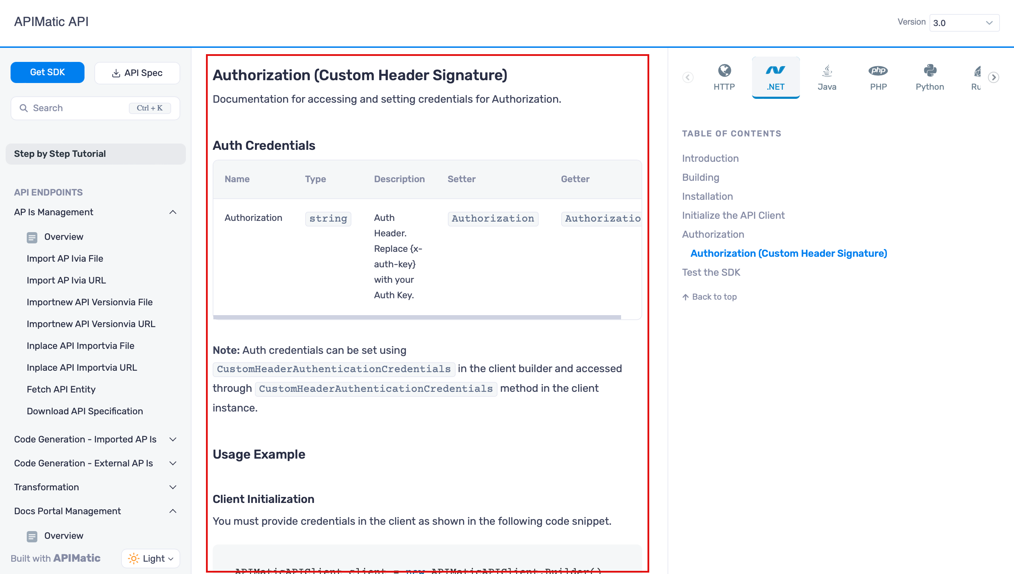Click the Auth Credentials heading
The height and width of the screenshot is (574, 1014).
[264, 146]
